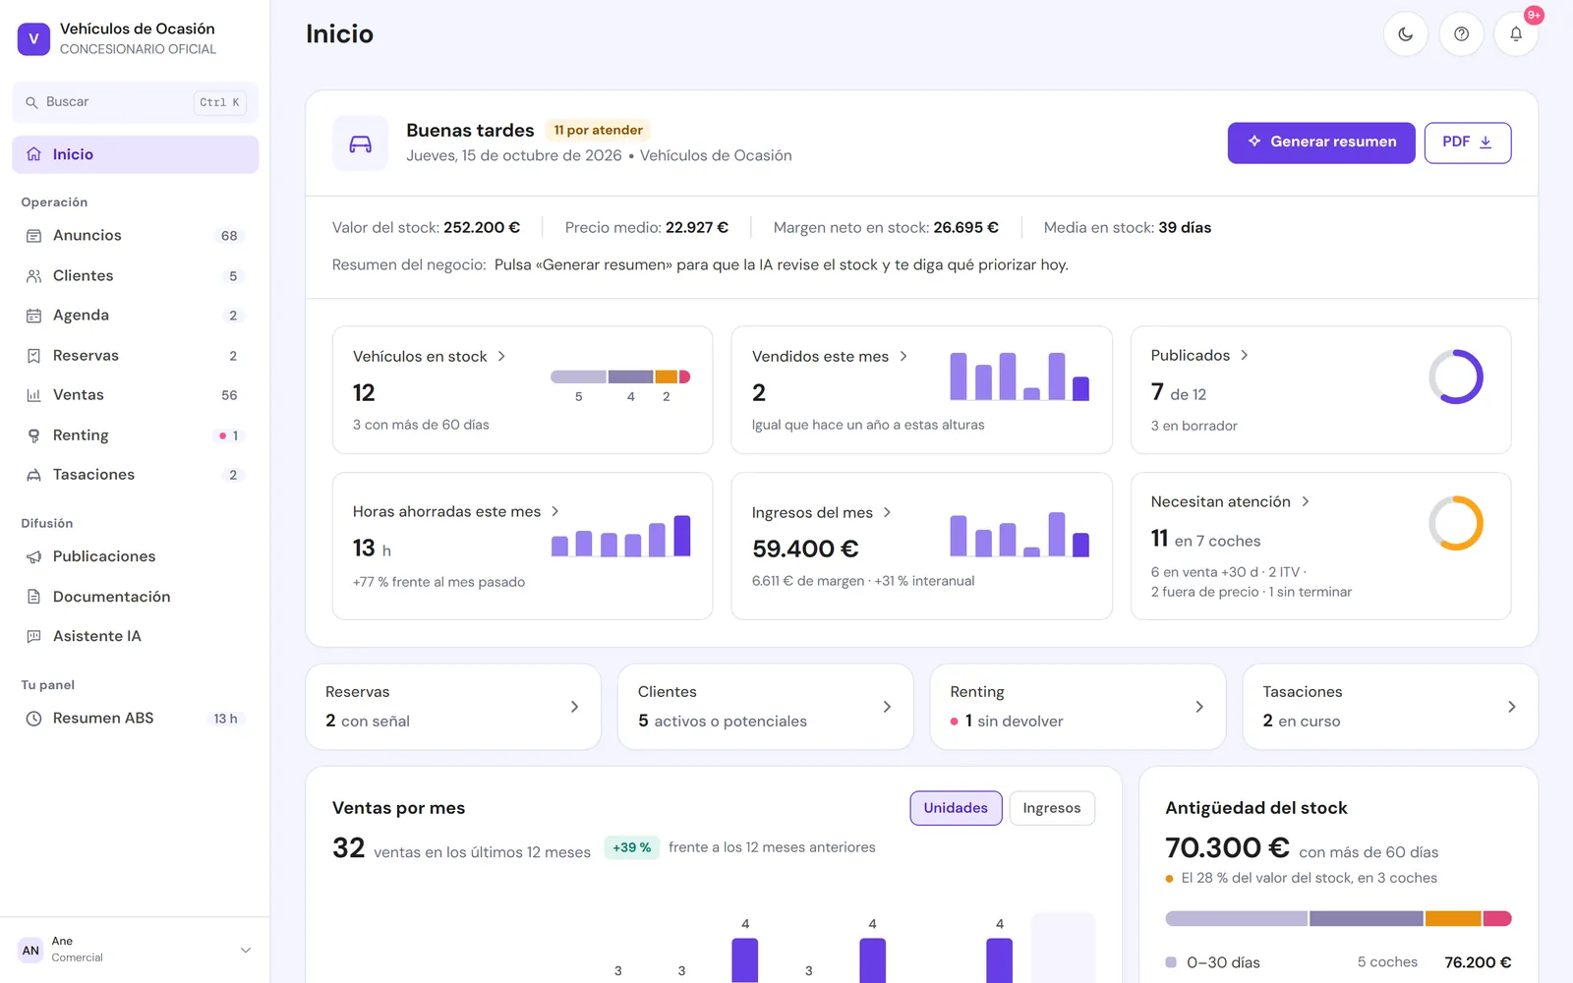Click the Agenda calendar icon
Image resolution: width=1573 pixels, height=983 pixels.
click(33, 316)
